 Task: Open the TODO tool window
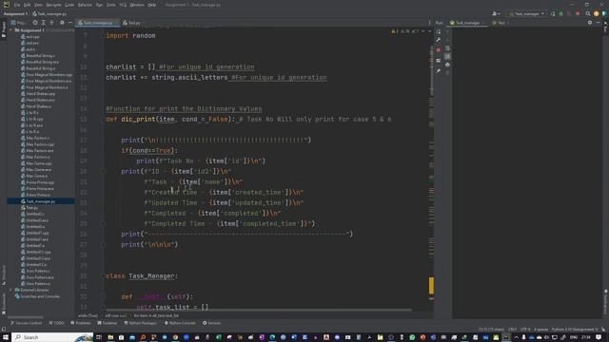coord(57,323)
